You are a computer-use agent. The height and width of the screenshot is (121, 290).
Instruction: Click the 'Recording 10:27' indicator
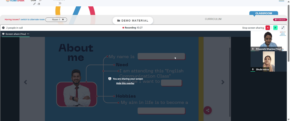tap(133, 28)
